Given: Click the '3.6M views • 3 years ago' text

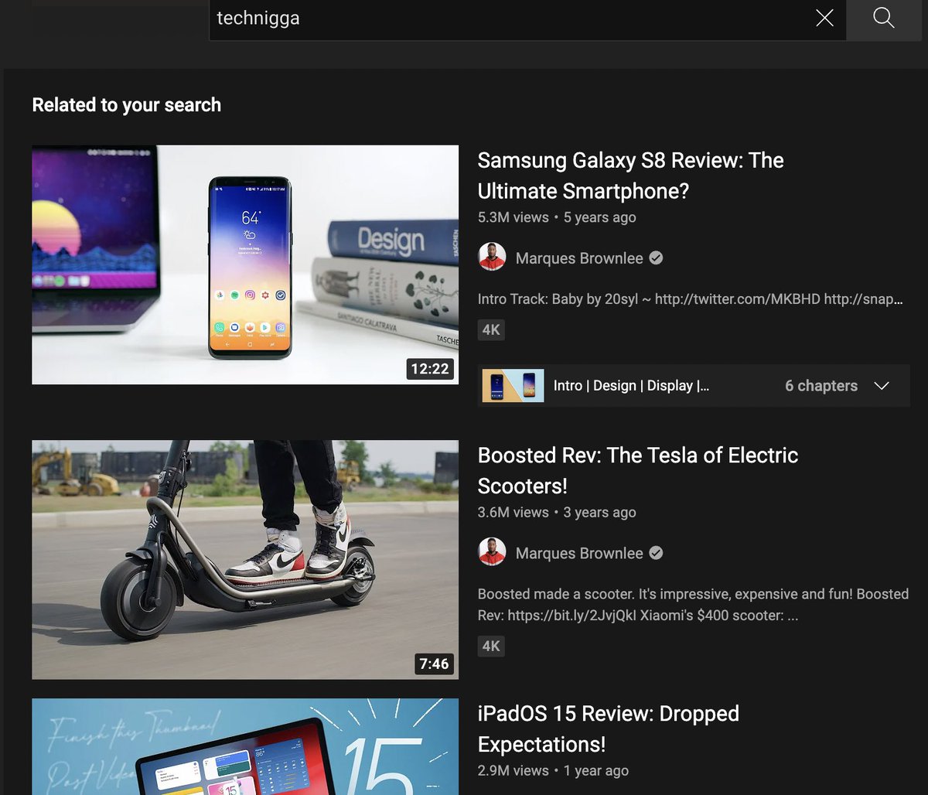Looking at the screenshot, I should tap(557, 512).
